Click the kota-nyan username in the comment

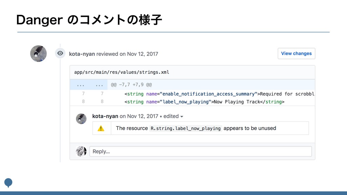[105, 116]
